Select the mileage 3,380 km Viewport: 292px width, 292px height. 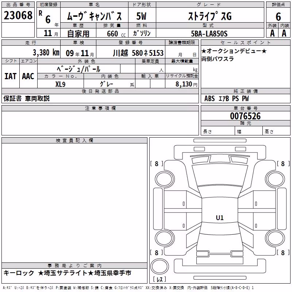pyautogui.click(x=46, y=53)
